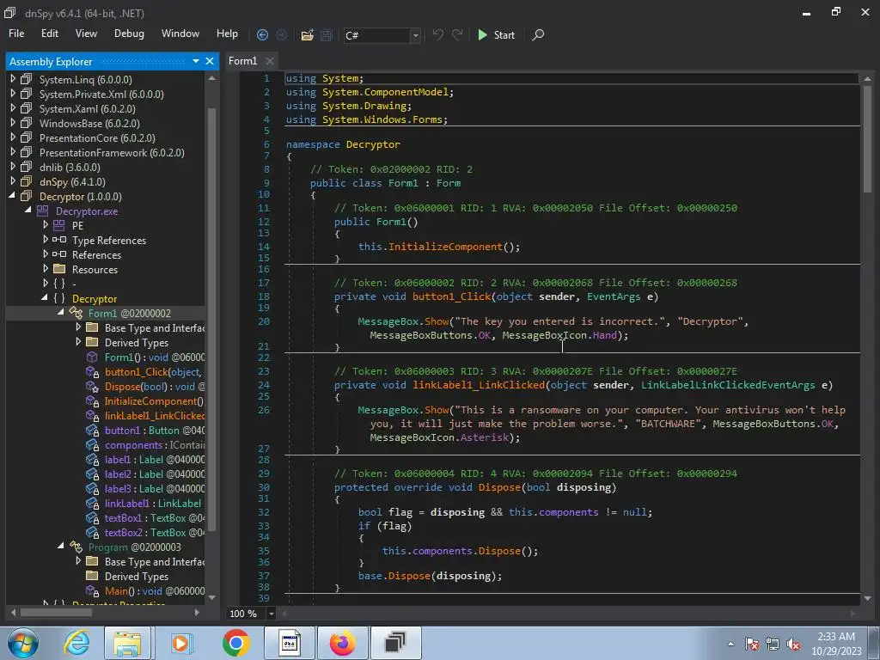Open Firefox from the taskbar

pyautogui.click(x=342, y=643)
